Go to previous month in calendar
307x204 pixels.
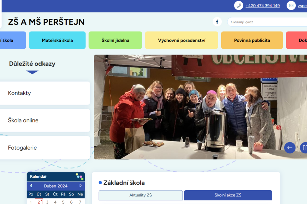point(31,186)
